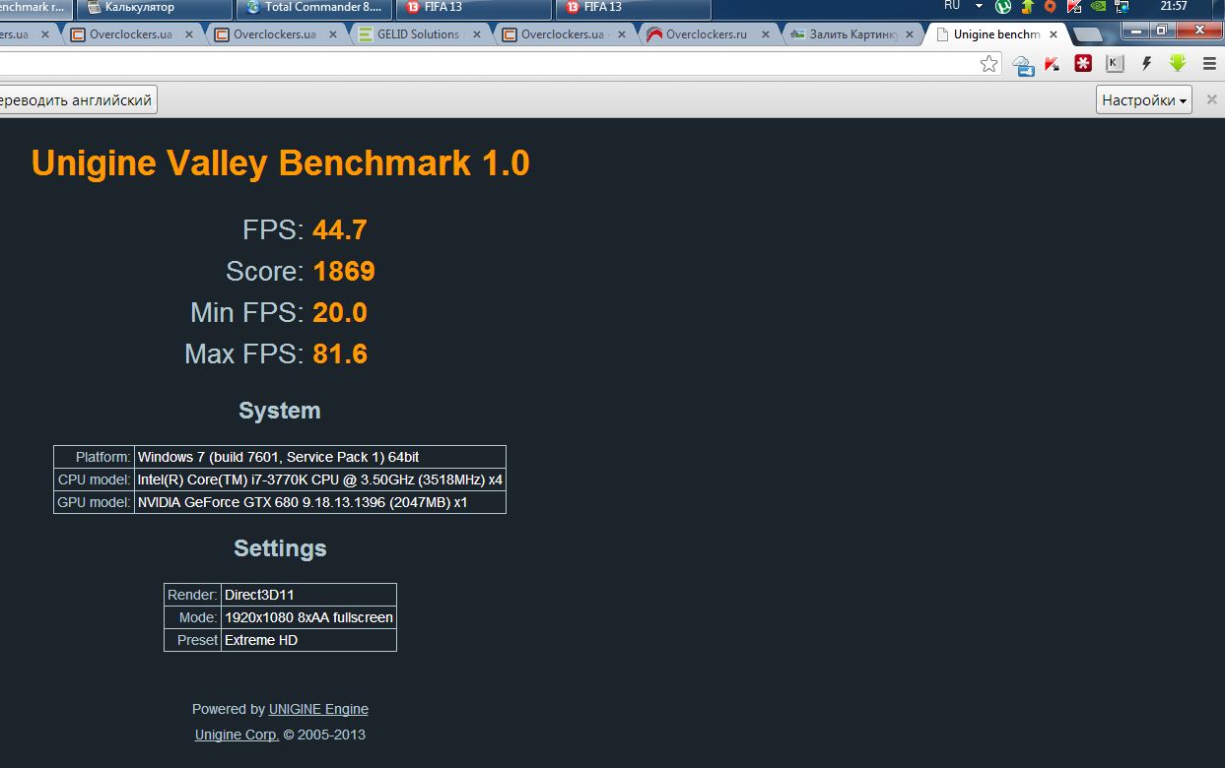This screenshot has height=768, width=1225.
Task: Click the 1920x1080 8xAA fullscreen mode cell
Action: 308,617
